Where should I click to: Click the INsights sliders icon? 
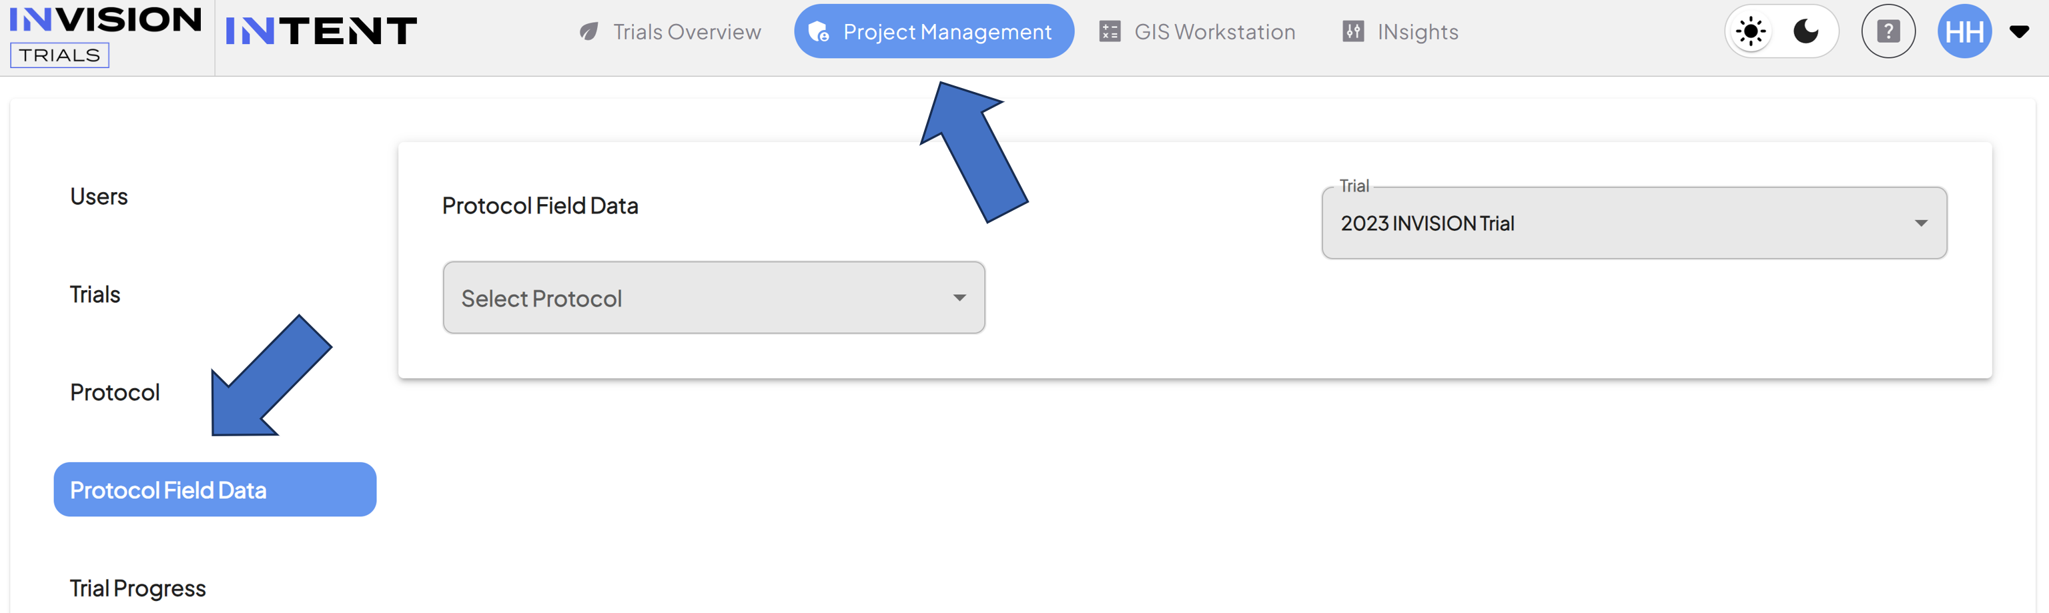coord(1353,32)
